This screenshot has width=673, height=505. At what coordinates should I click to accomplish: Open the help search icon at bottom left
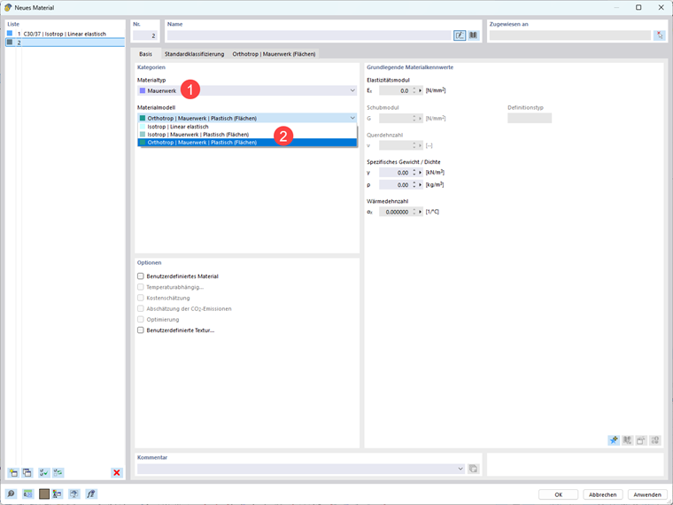tap(12, 493)
